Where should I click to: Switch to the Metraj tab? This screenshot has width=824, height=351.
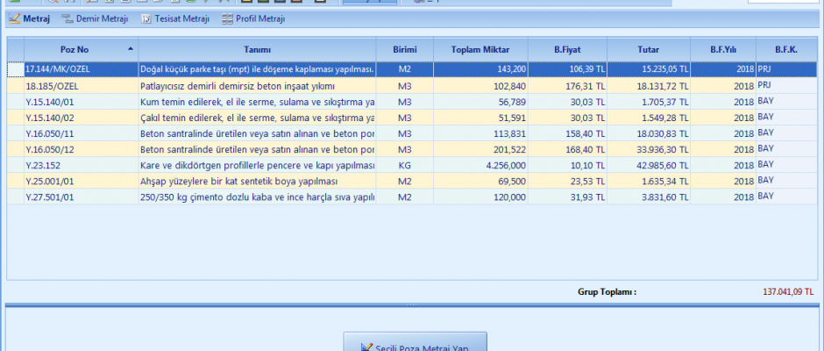click(x=30, y=18)
